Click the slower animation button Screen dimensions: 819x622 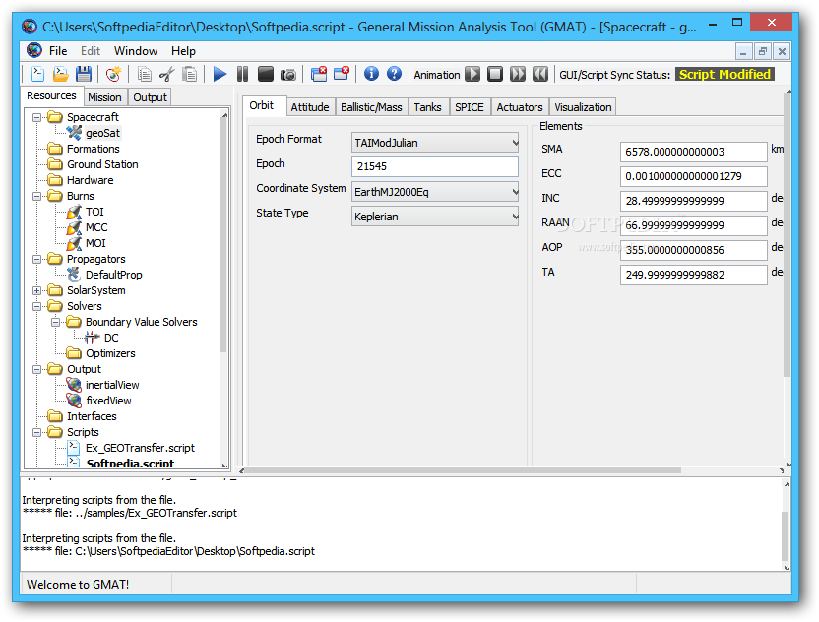pyautogui.click(x=540, y=74)
